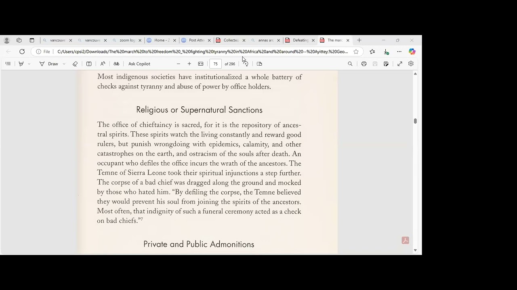Close the 'Post Atte' tab
This screenshot has height=290, width=517.
pyautogui.click(x=209, y=40)
